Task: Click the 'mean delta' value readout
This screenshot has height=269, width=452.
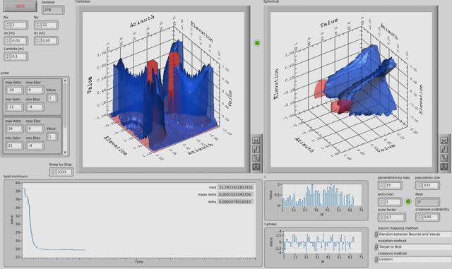Action: [235, 195]
